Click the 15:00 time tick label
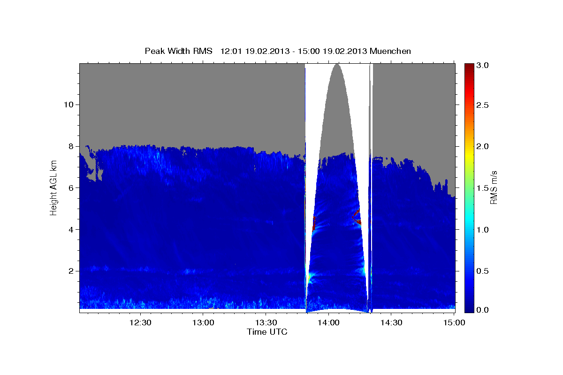The image size is (563, 375). 454,322
